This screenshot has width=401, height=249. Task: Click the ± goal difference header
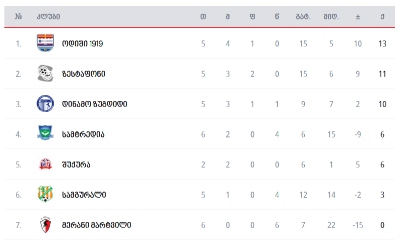[358, 17]
